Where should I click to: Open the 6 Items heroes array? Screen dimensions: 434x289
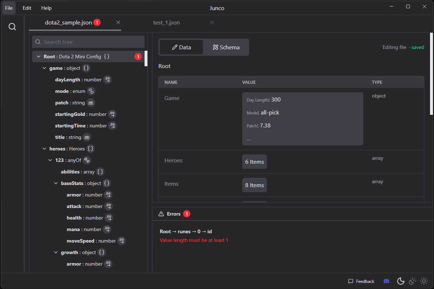click(x=254, y=162)
